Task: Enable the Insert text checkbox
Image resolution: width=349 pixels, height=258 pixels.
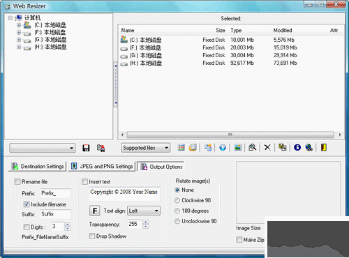Action: 84,182
